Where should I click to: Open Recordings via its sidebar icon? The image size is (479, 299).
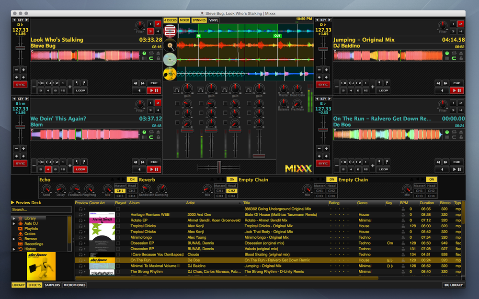point(21,244)
